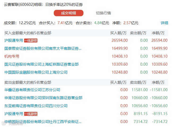Open 国元证券 上海虹桥路证券营业部 link
The width and height of the screenshot is (173, 127).
coord(42,64)
